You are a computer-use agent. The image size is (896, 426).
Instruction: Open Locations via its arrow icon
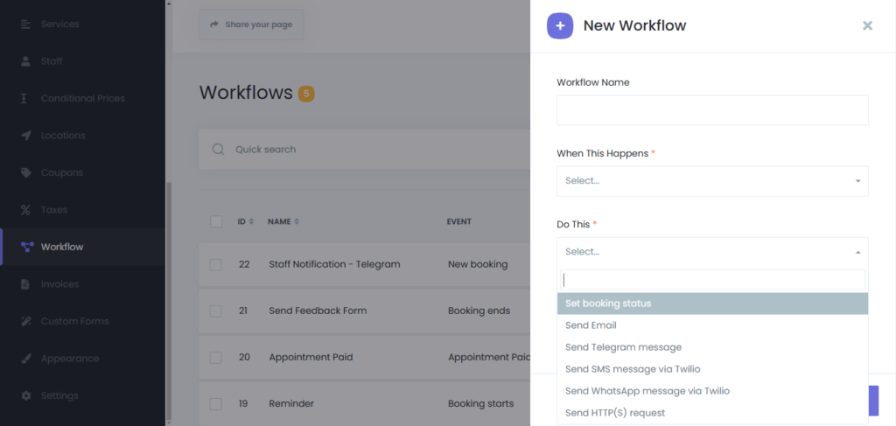(25, 136)
